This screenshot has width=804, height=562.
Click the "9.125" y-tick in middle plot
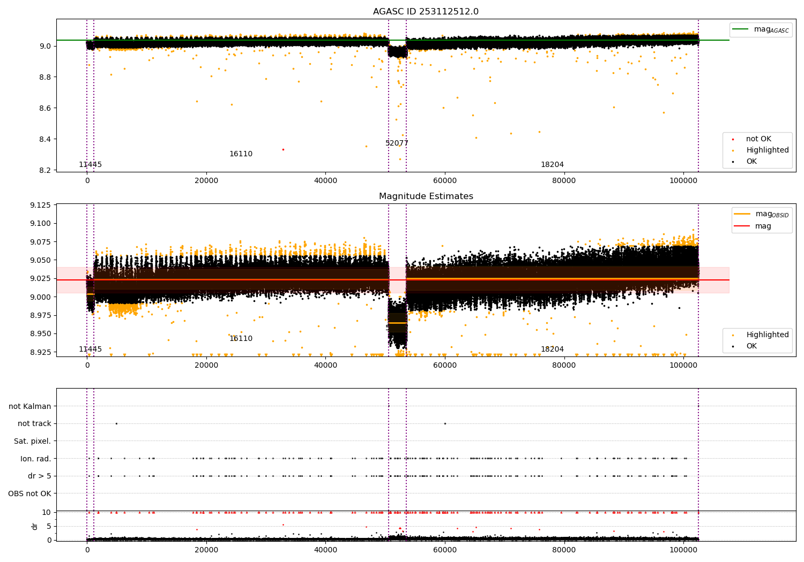click(42, 206)
